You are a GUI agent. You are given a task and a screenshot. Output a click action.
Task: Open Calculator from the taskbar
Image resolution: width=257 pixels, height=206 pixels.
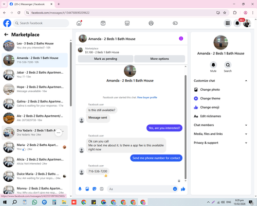click(54, 202)
